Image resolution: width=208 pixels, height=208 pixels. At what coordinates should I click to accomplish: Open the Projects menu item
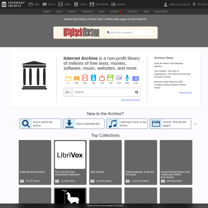(88, 11)
